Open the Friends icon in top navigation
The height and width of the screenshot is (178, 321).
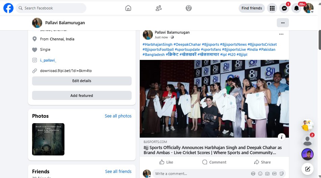click(159, 8)
